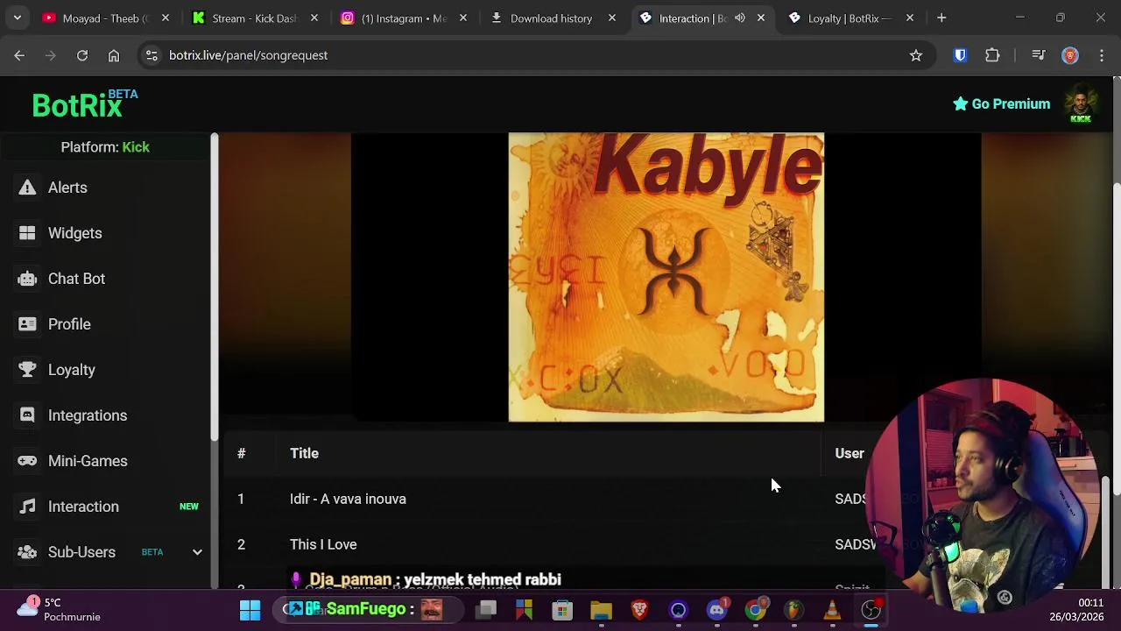Open the browser profile avatar

coord(1070,55)
